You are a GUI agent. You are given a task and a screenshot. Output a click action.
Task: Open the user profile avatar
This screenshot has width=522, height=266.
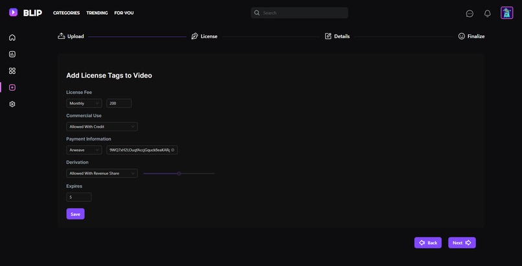[x=506, y=13]
